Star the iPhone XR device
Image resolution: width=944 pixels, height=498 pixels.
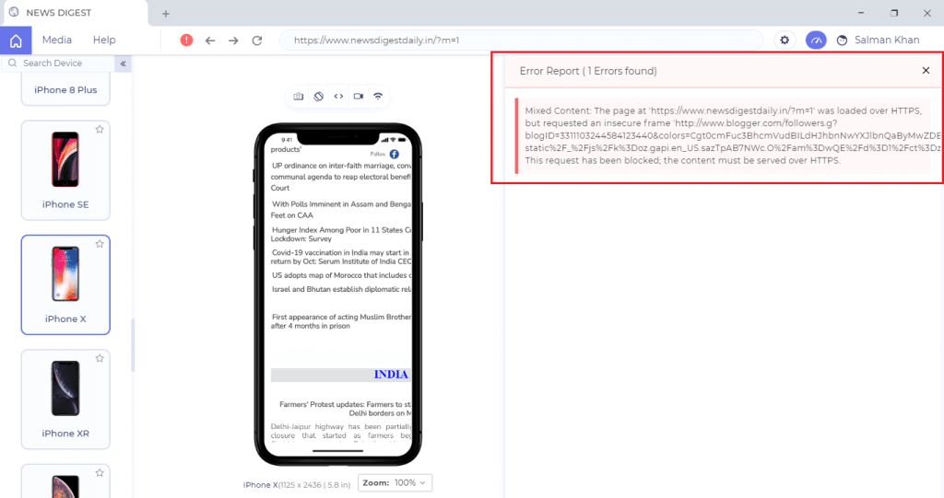pyautogui.click(x=100, y=358)
